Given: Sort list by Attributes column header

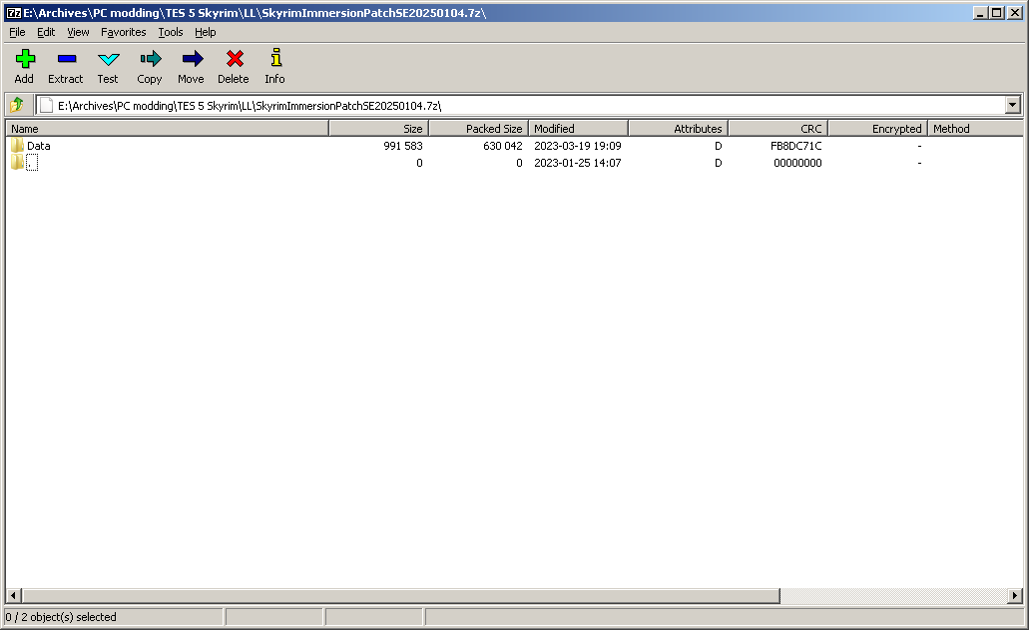Looking at the screenshot, I should (678, 129).
